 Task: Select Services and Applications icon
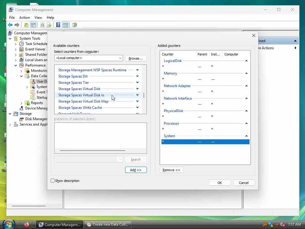(16, 124)
